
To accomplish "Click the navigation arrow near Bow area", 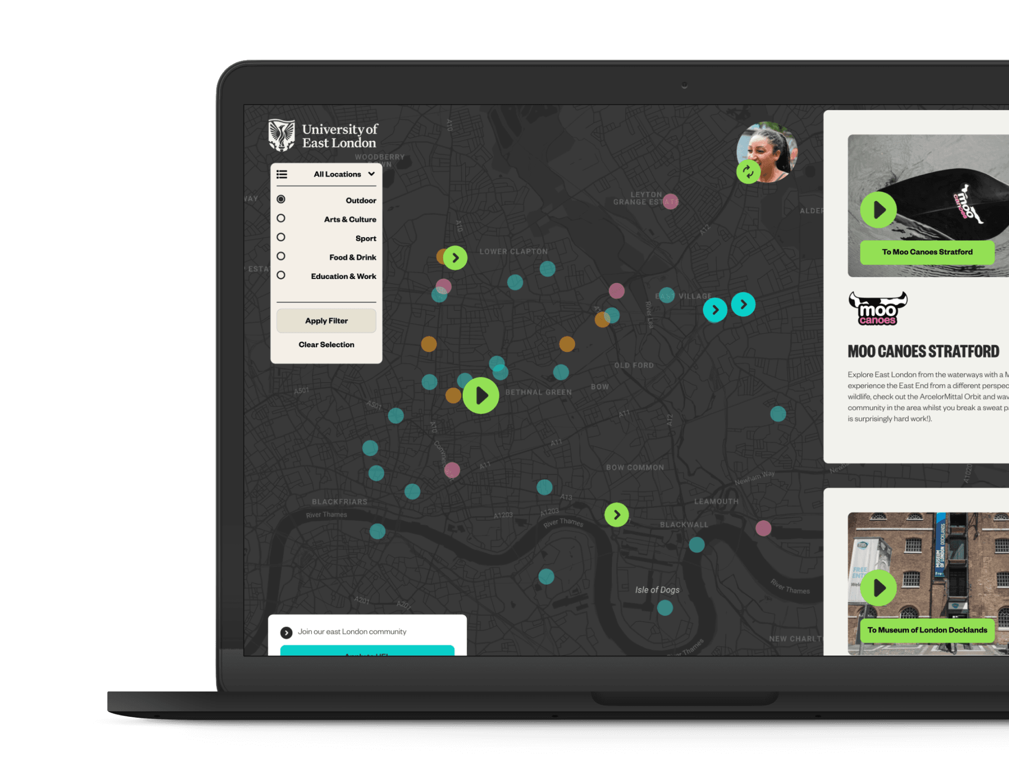I will [x=616, y=514].
